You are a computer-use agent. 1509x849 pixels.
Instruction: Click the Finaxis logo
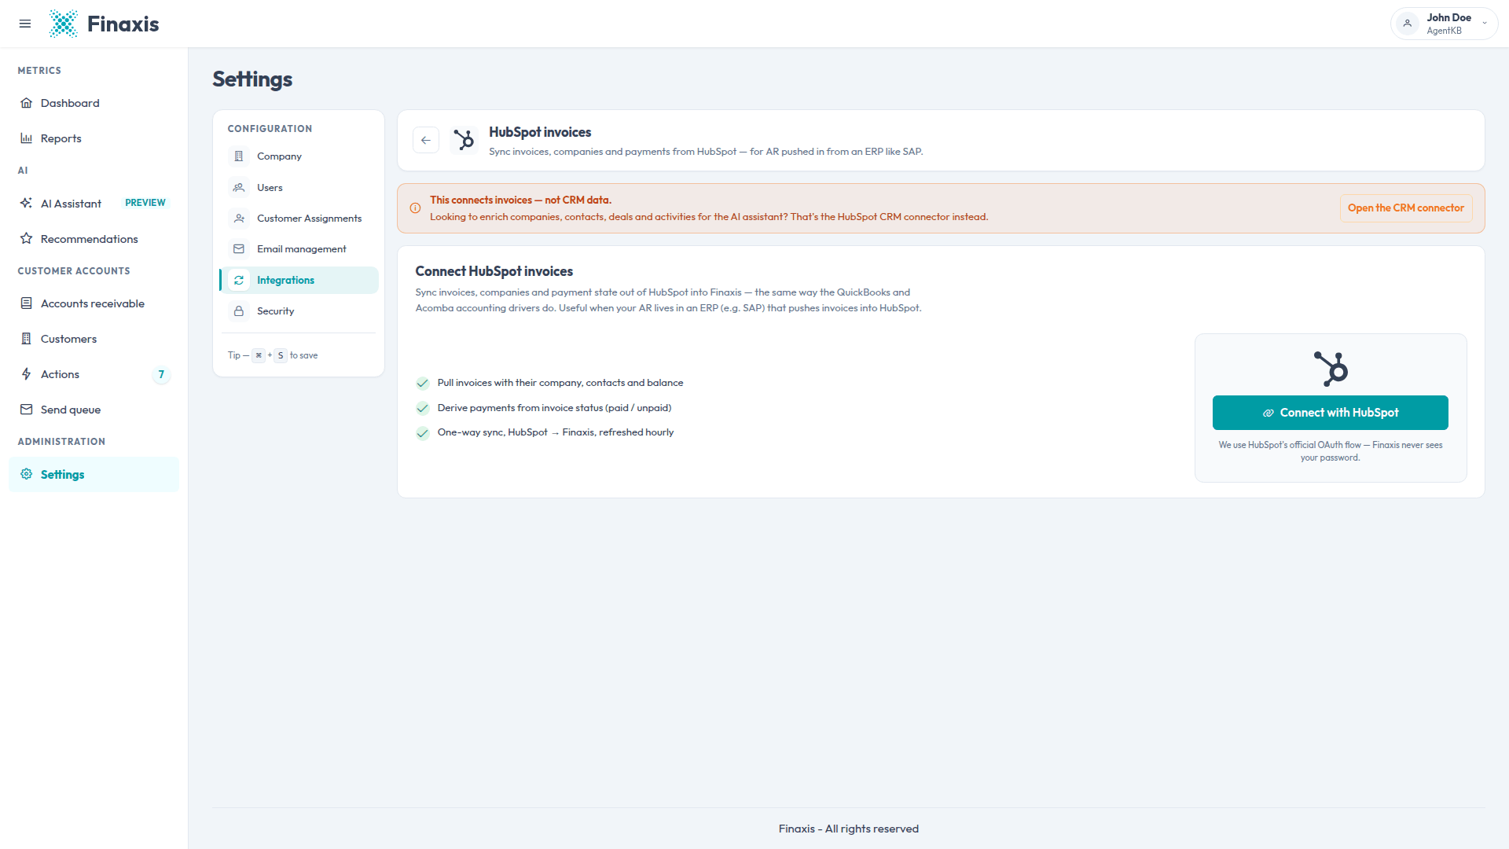[x=104, y=24]
